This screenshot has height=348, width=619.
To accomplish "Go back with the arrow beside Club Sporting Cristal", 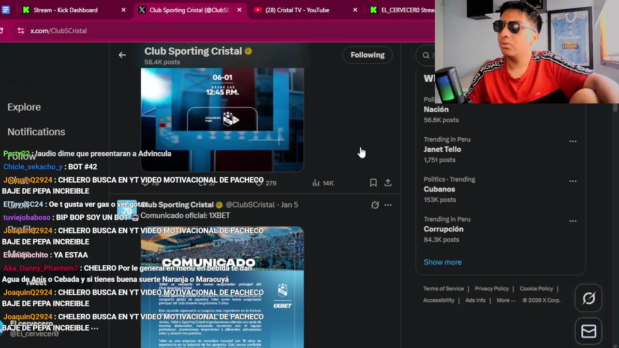I will tap(122, 55).
